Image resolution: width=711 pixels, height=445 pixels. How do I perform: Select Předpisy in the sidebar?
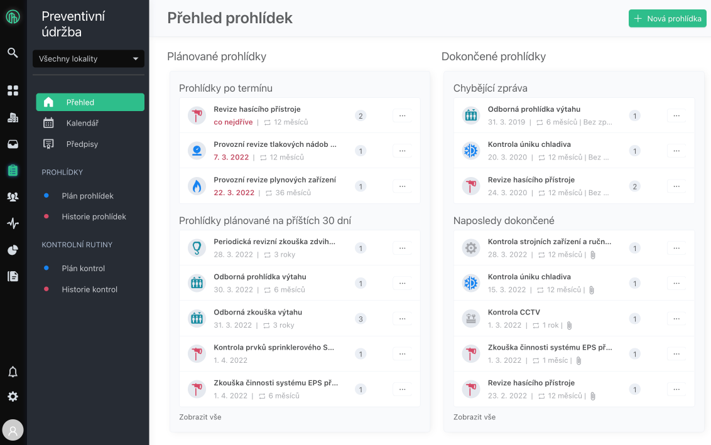pyautogui.click(x=82, y=144)
